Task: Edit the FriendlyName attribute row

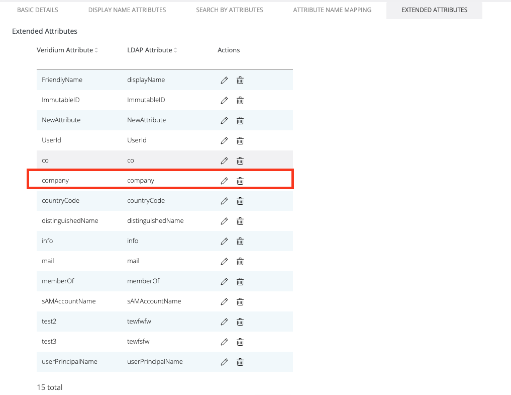Action: (x=225, y=80)
